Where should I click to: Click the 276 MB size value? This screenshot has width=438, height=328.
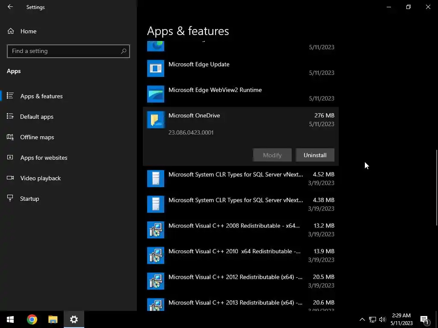(x=324, y=115)
